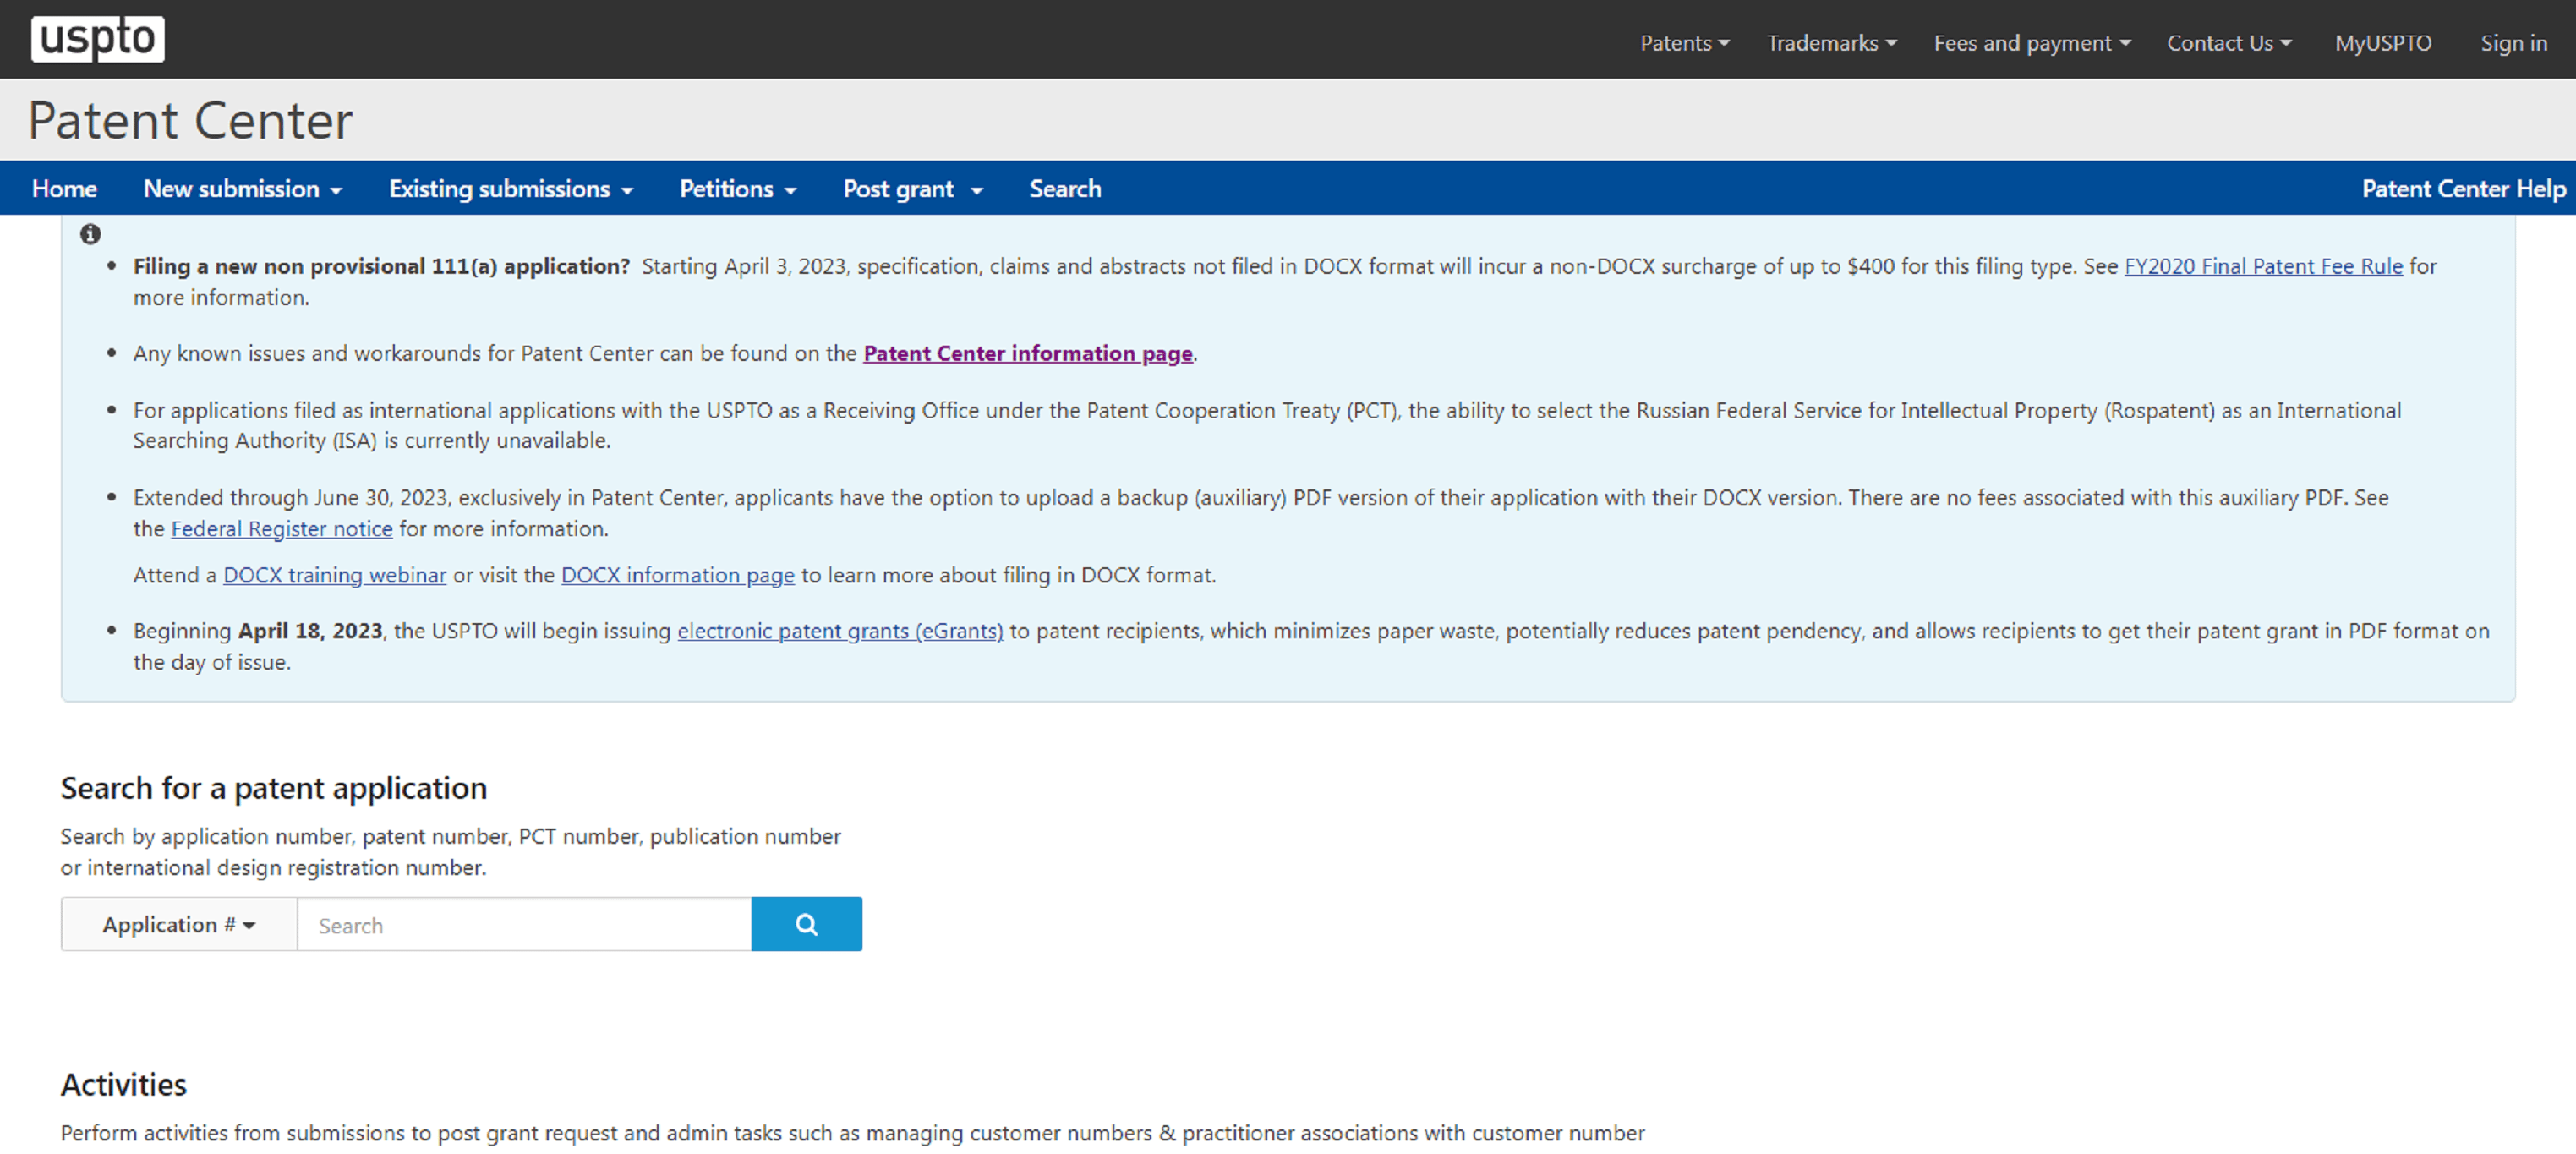Click the Activities heading

pyautogui.click(x=124, y=1084)
